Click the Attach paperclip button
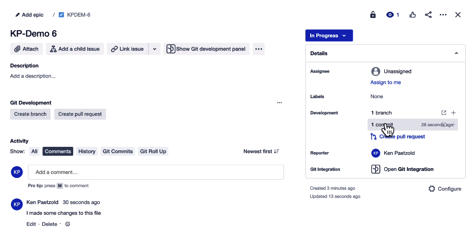This screenshot has width=471, height=238. [26, 49]
